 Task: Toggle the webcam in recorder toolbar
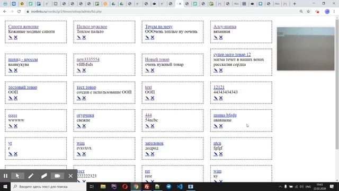[57, 176]
